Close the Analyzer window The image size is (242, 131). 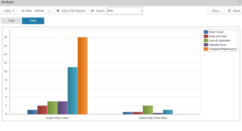pyautogui.click(x=240, y=2)
